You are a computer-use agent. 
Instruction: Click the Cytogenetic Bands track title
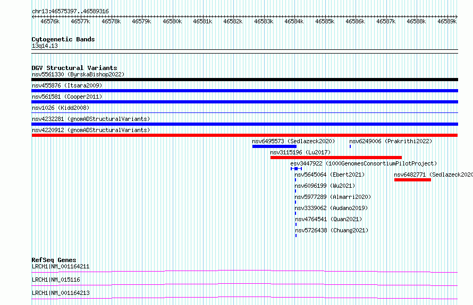(x=63, y=39)
